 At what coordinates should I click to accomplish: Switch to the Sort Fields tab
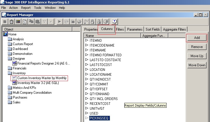click(x=153, y=29)
